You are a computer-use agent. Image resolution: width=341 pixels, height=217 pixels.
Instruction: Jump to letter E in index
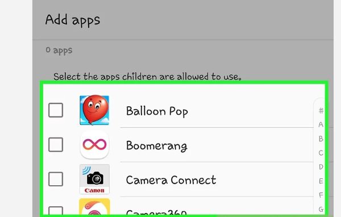321,181
